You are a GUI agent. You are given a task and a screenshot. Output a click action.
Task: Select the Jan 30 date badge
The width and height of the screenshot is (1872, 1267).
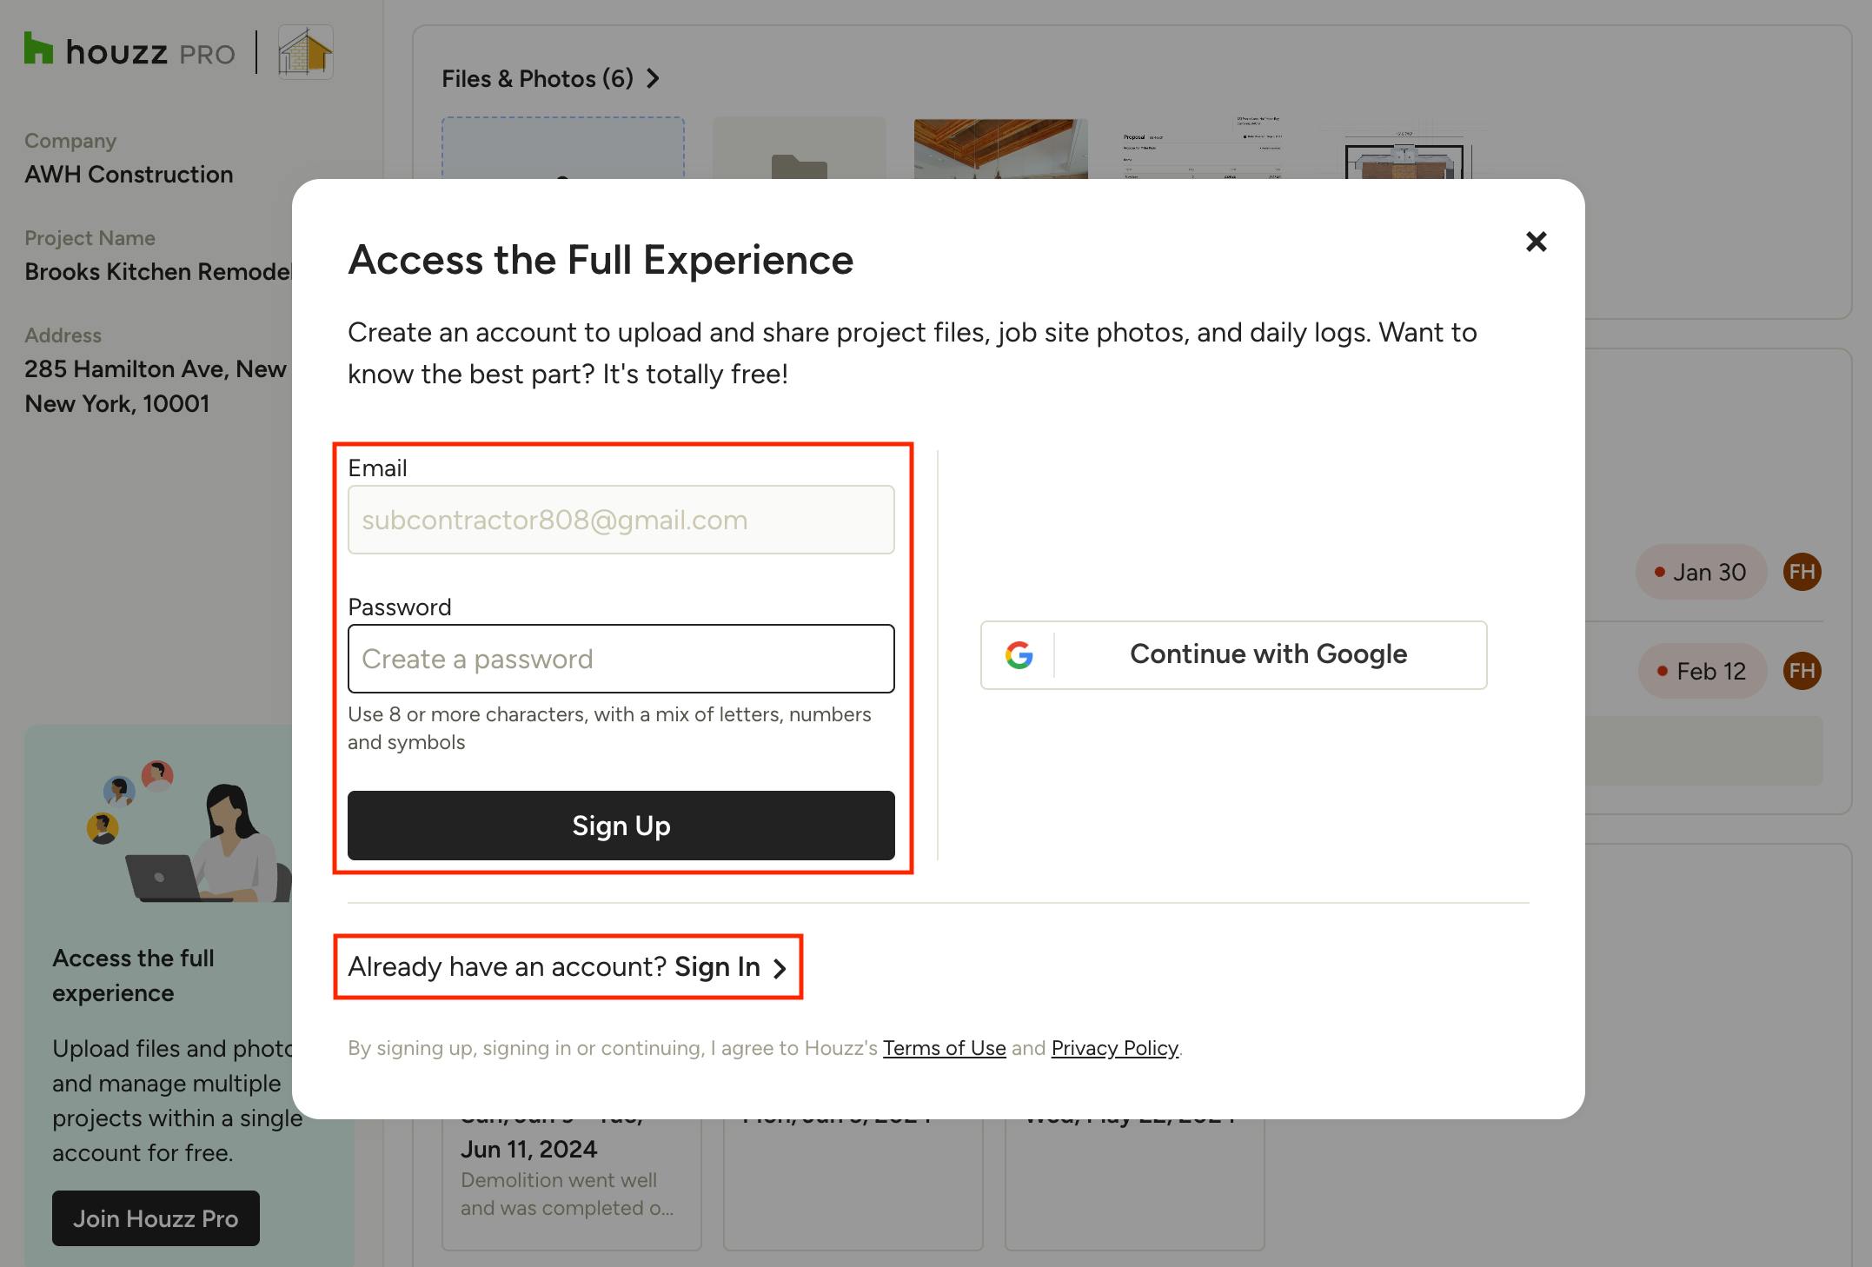tap(1700, 572)
